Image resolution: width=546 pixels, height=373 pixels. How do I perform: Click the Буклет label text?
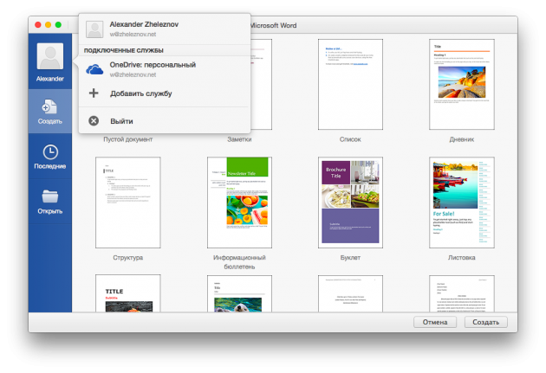(350, 258)
